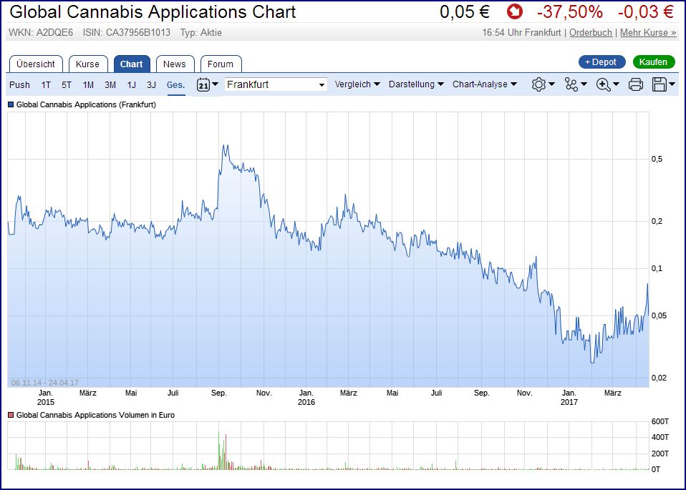Click blue legend square for Frankfurt series
This screenshot has height=490, width=686.
[x=11, y=104]
